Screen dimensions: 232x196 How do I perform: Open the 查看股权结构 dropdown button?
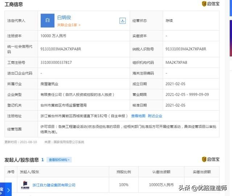pos(60,160)
